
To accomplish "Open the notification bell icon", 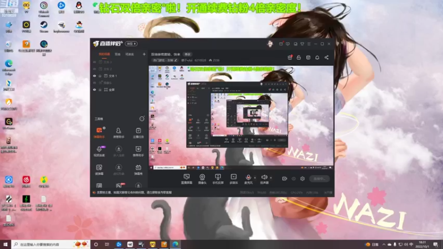I will click(317, 58).
